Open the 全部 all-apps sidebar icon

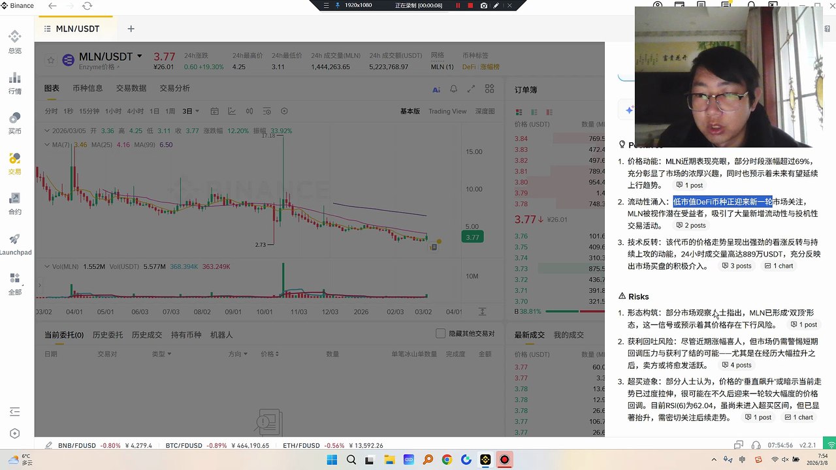[x=14, y=284]
